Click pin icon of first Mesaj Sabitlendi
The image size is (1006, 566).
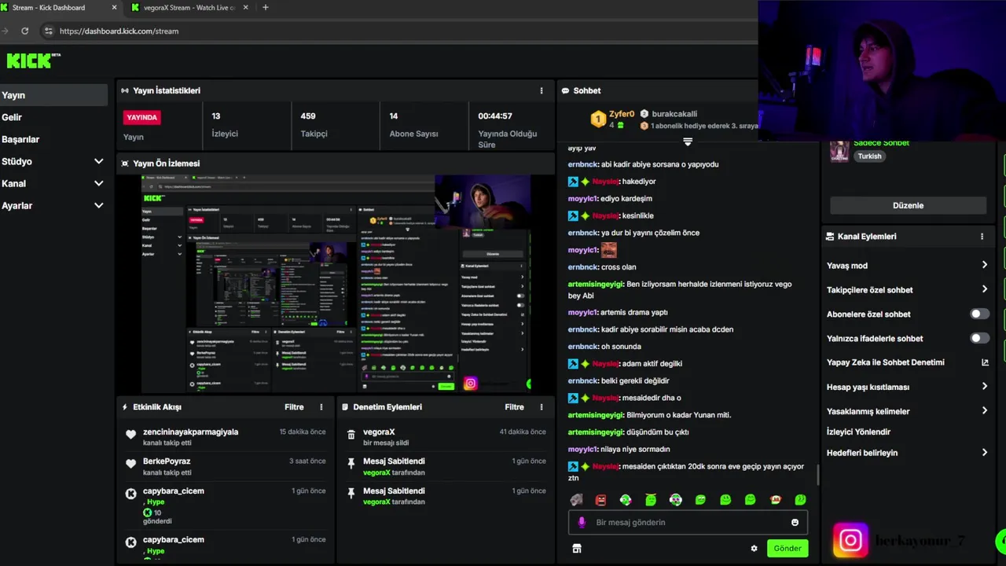(x=351, y=464)
